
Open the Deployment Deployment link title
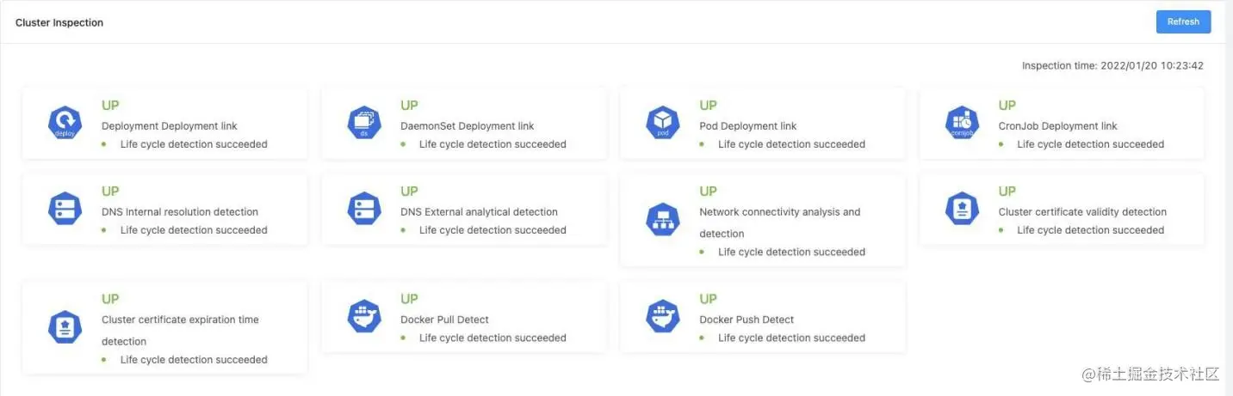pos(169,126)
